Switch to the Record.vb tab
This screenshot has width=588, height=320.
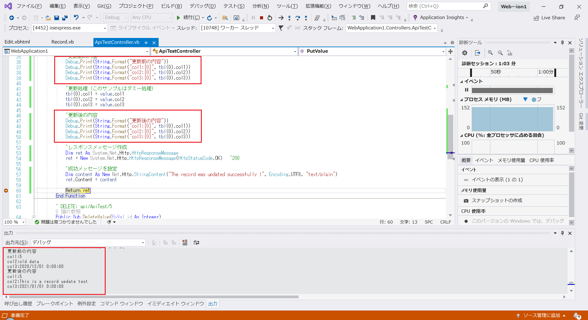coord(62,42)
